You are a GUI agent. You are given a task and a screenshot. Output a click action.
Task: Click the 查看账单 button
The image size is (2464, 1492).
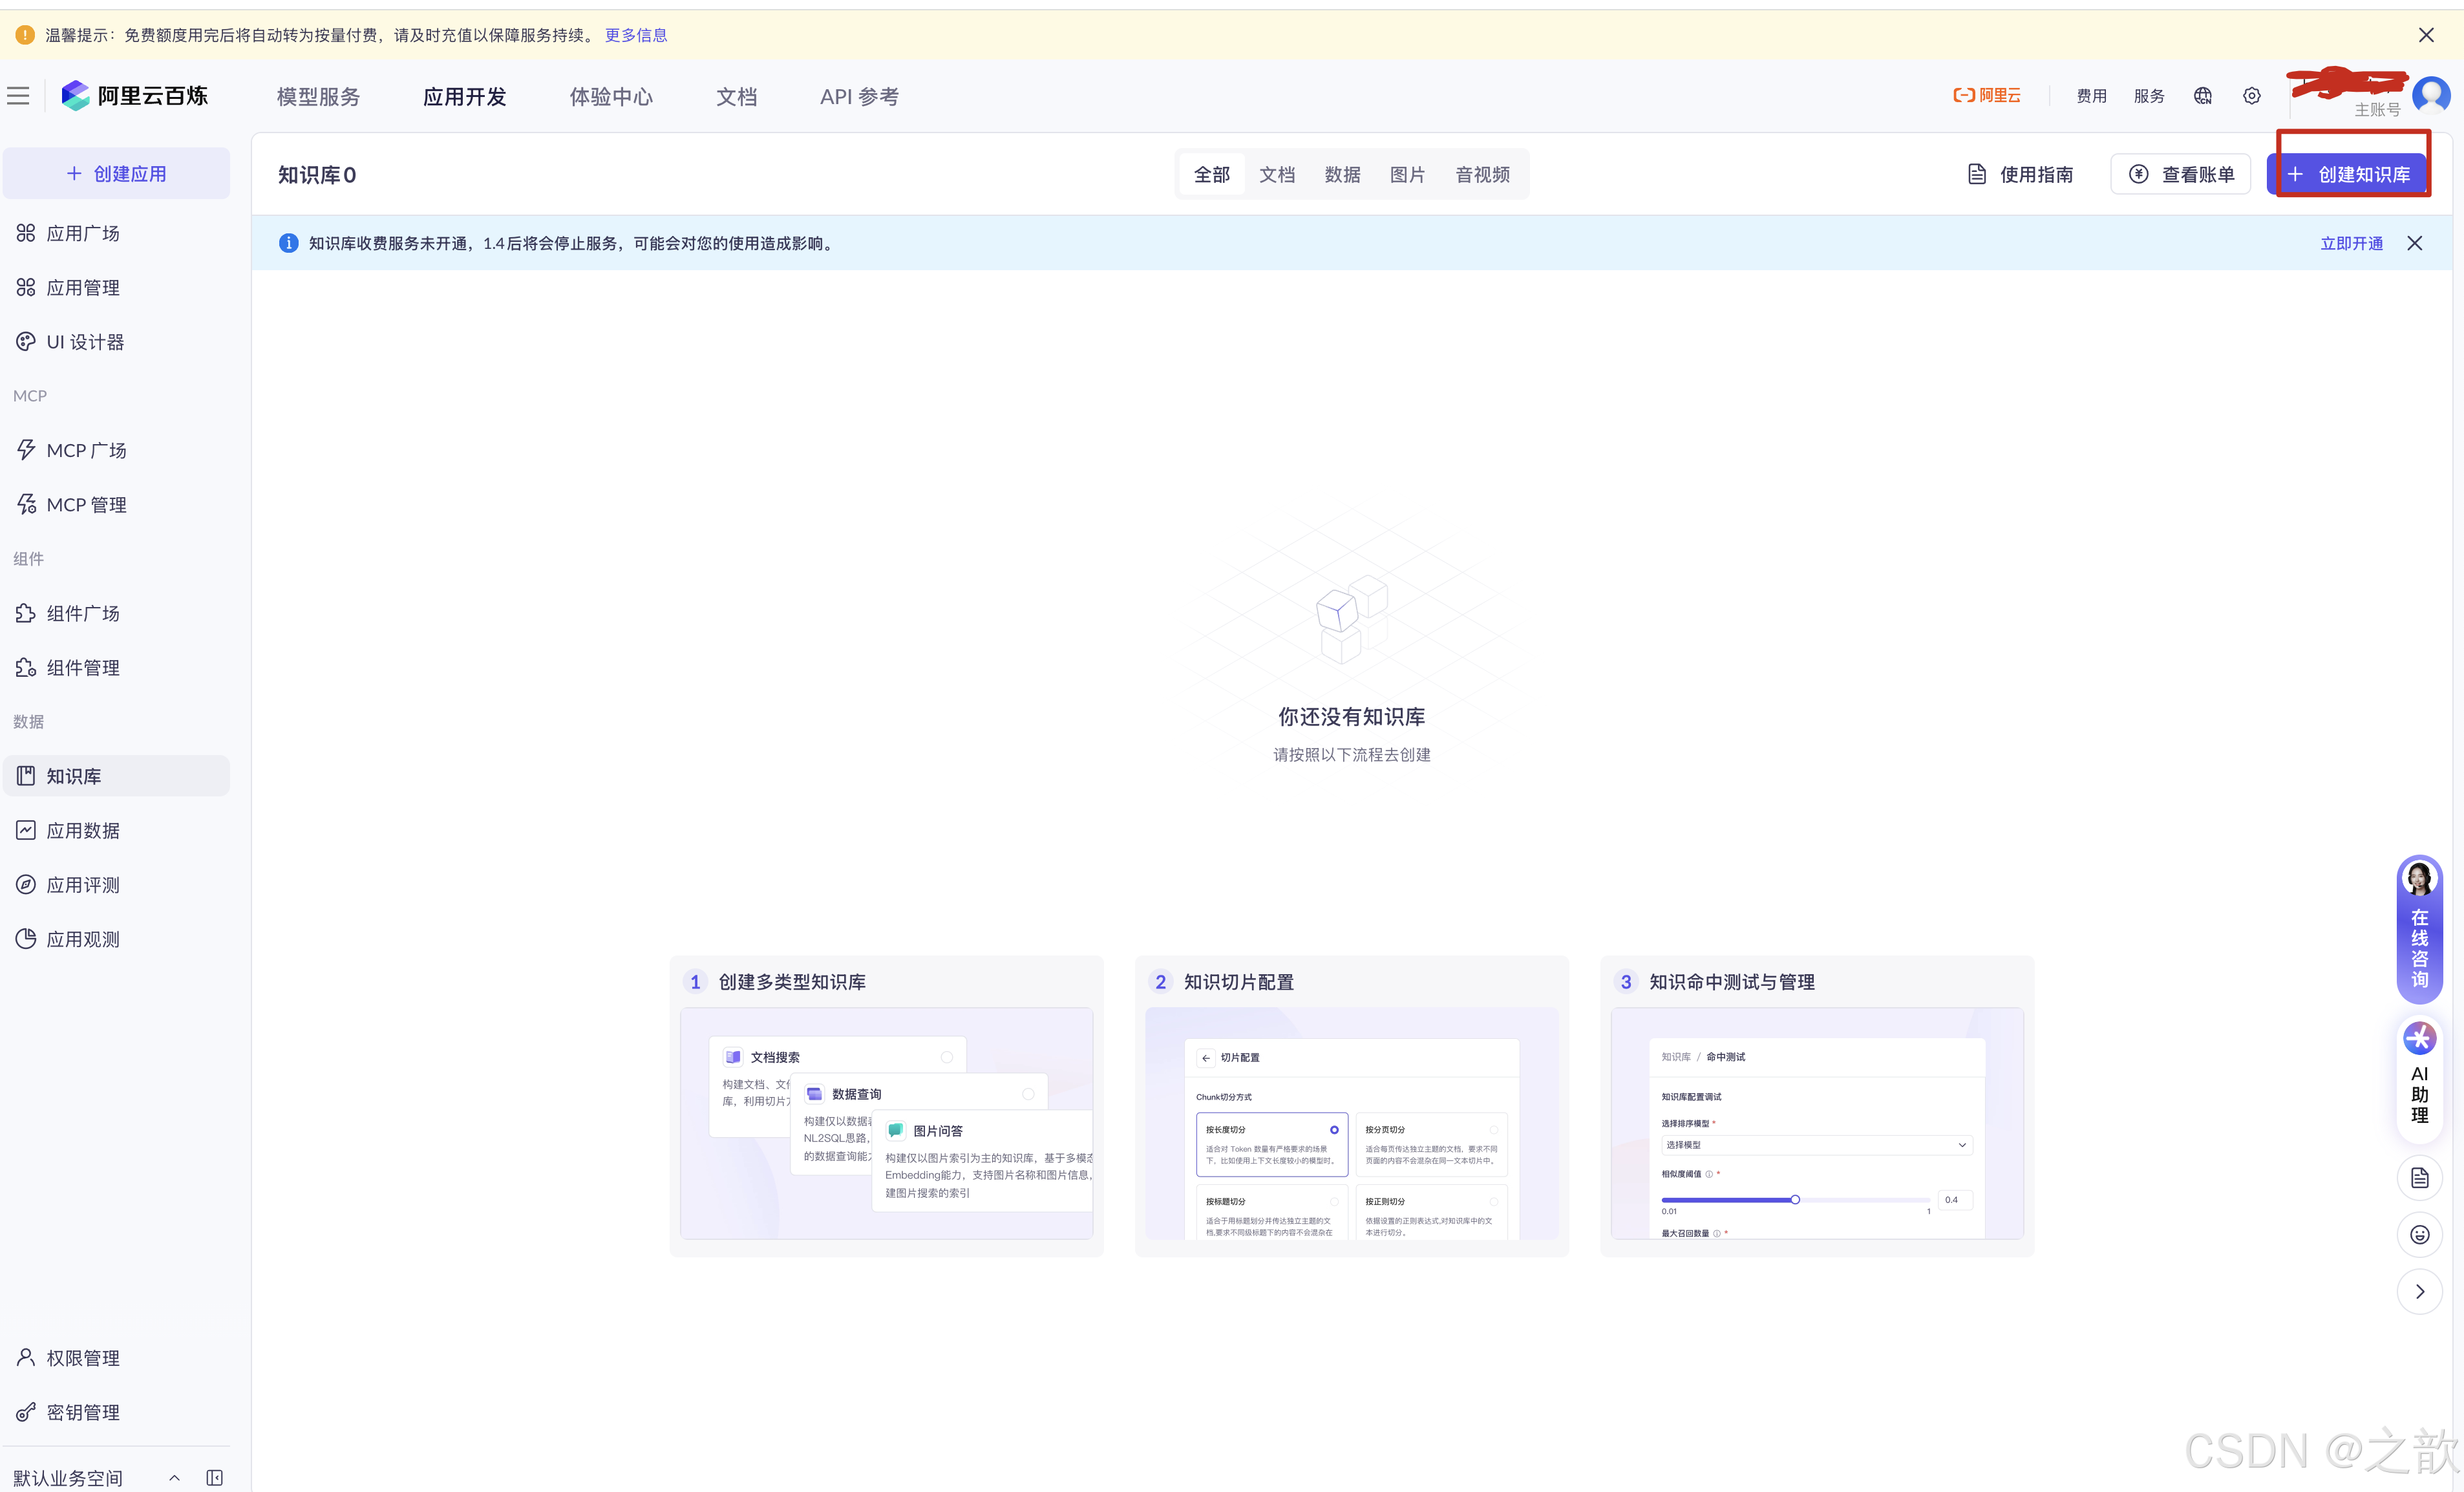(x=2181, y=175)
